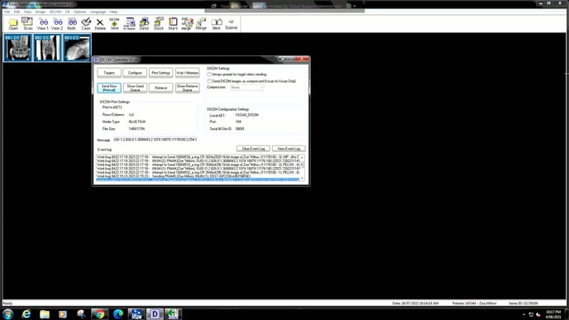569x320 pixels.
Task: Click the Retrieve button
Action: pyautogui.click(x=160, y=88)
